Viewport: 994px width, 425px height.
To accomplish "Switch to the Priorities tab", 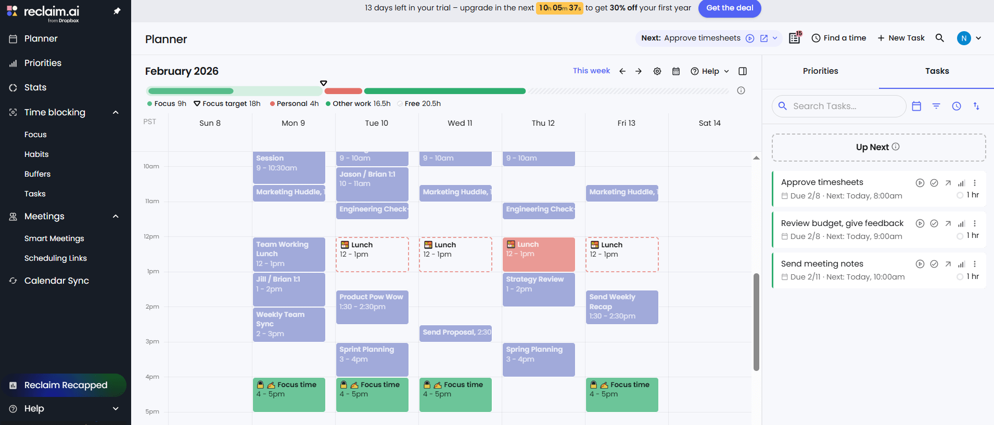I will 820,71.
